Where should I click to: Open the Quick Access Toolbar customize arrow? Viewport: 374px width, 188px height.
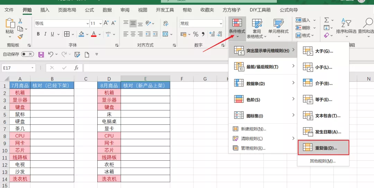[97, 55]
